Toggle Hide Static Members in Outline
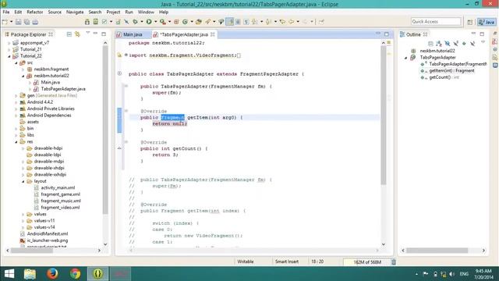This screenshot has height=281, width=499. tap(455, 44)
